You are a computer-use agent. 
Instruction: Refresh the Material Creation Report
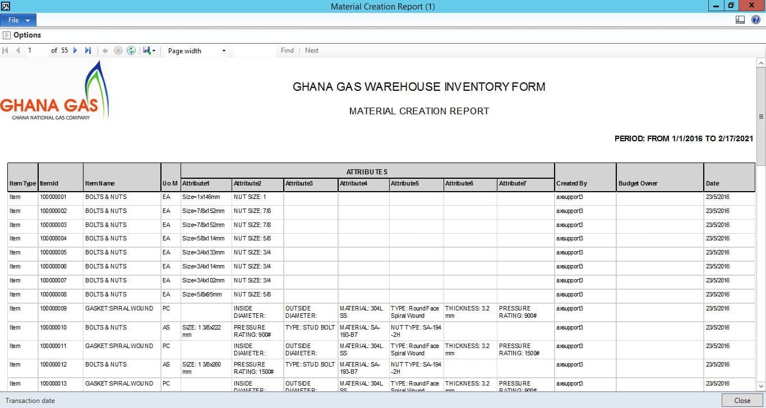coord(131,50)
